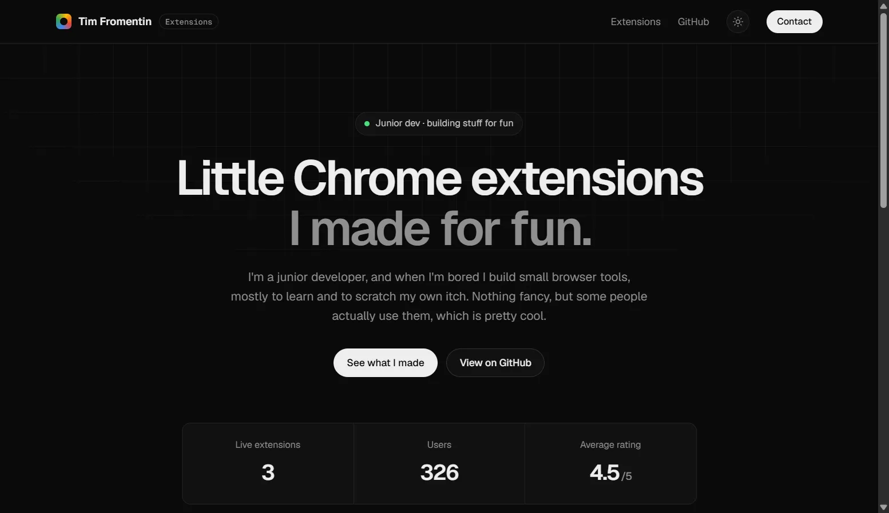Screen dimensions: 889x513
Task: Click the Live extensions label
Action: coord(268,445)
